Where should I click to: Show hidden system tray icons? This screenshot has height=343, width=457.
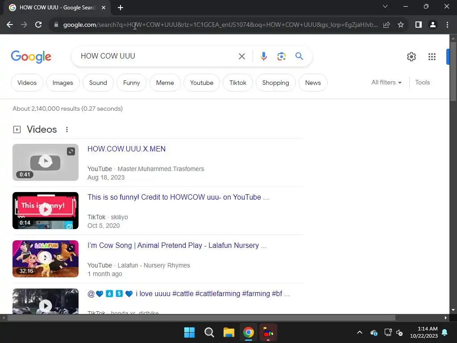[x=360, y=332]
